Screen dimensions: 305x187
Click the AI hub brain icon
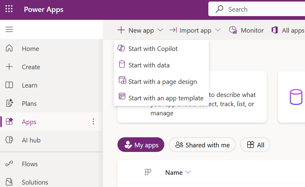click(9, 140)
